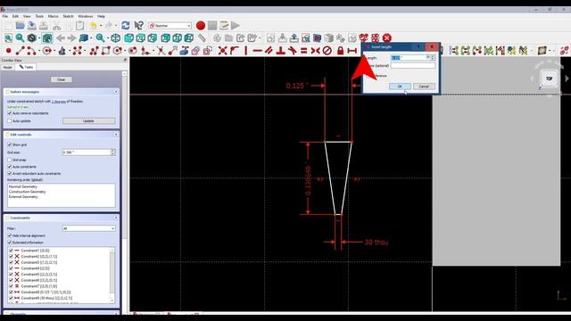Image resolution: width=571 pixels, height=321 pixels.
Task: Apply the lock constraint
Action: pyautogui.click(x=340, y=51)
